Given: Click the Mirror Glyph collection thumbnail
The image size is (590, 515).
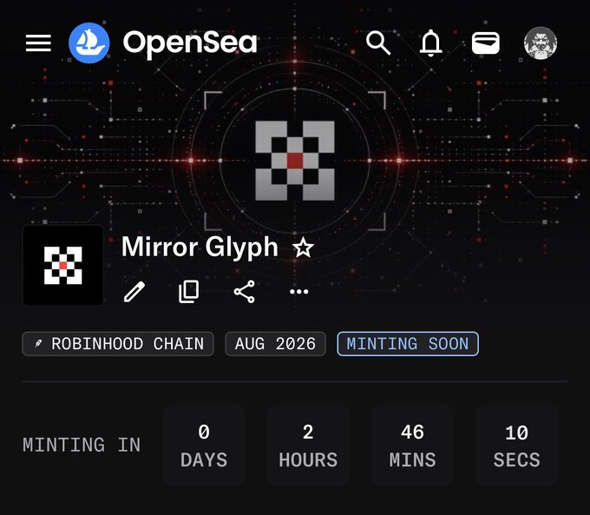Looking at the screenshot, I should click(63, 265).
